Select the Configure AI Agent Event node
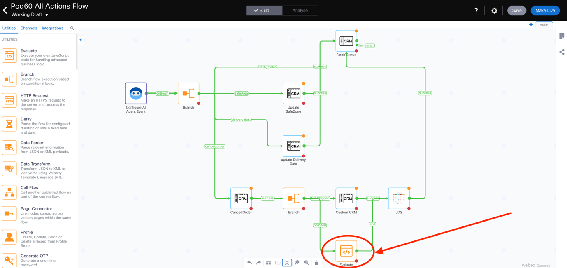 136,94
